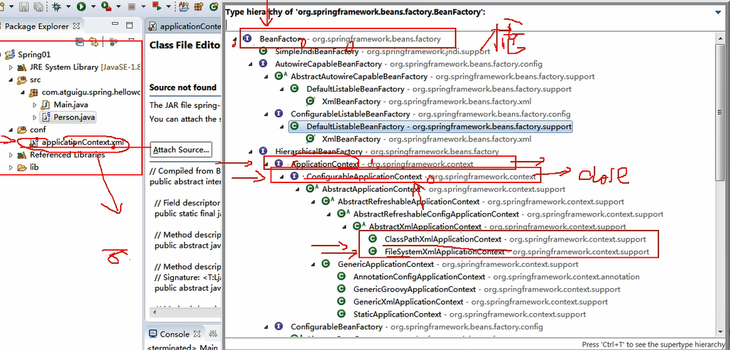Select GenericXmlApplicationContext in hierarchy
Screen dimensions: 730x350
pos(408,302)
